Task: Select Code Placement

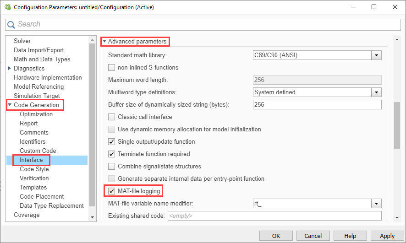Action: pos(42,196)
